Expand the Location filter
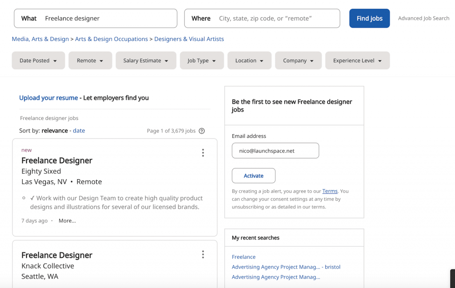This screenshot has width=455, height=288. 249,60
